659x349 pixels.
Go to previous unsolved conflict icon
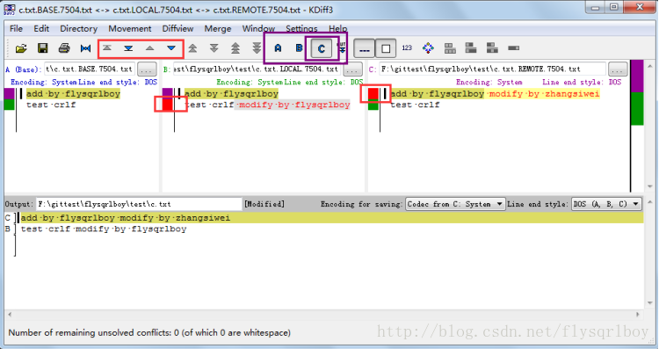235,48
